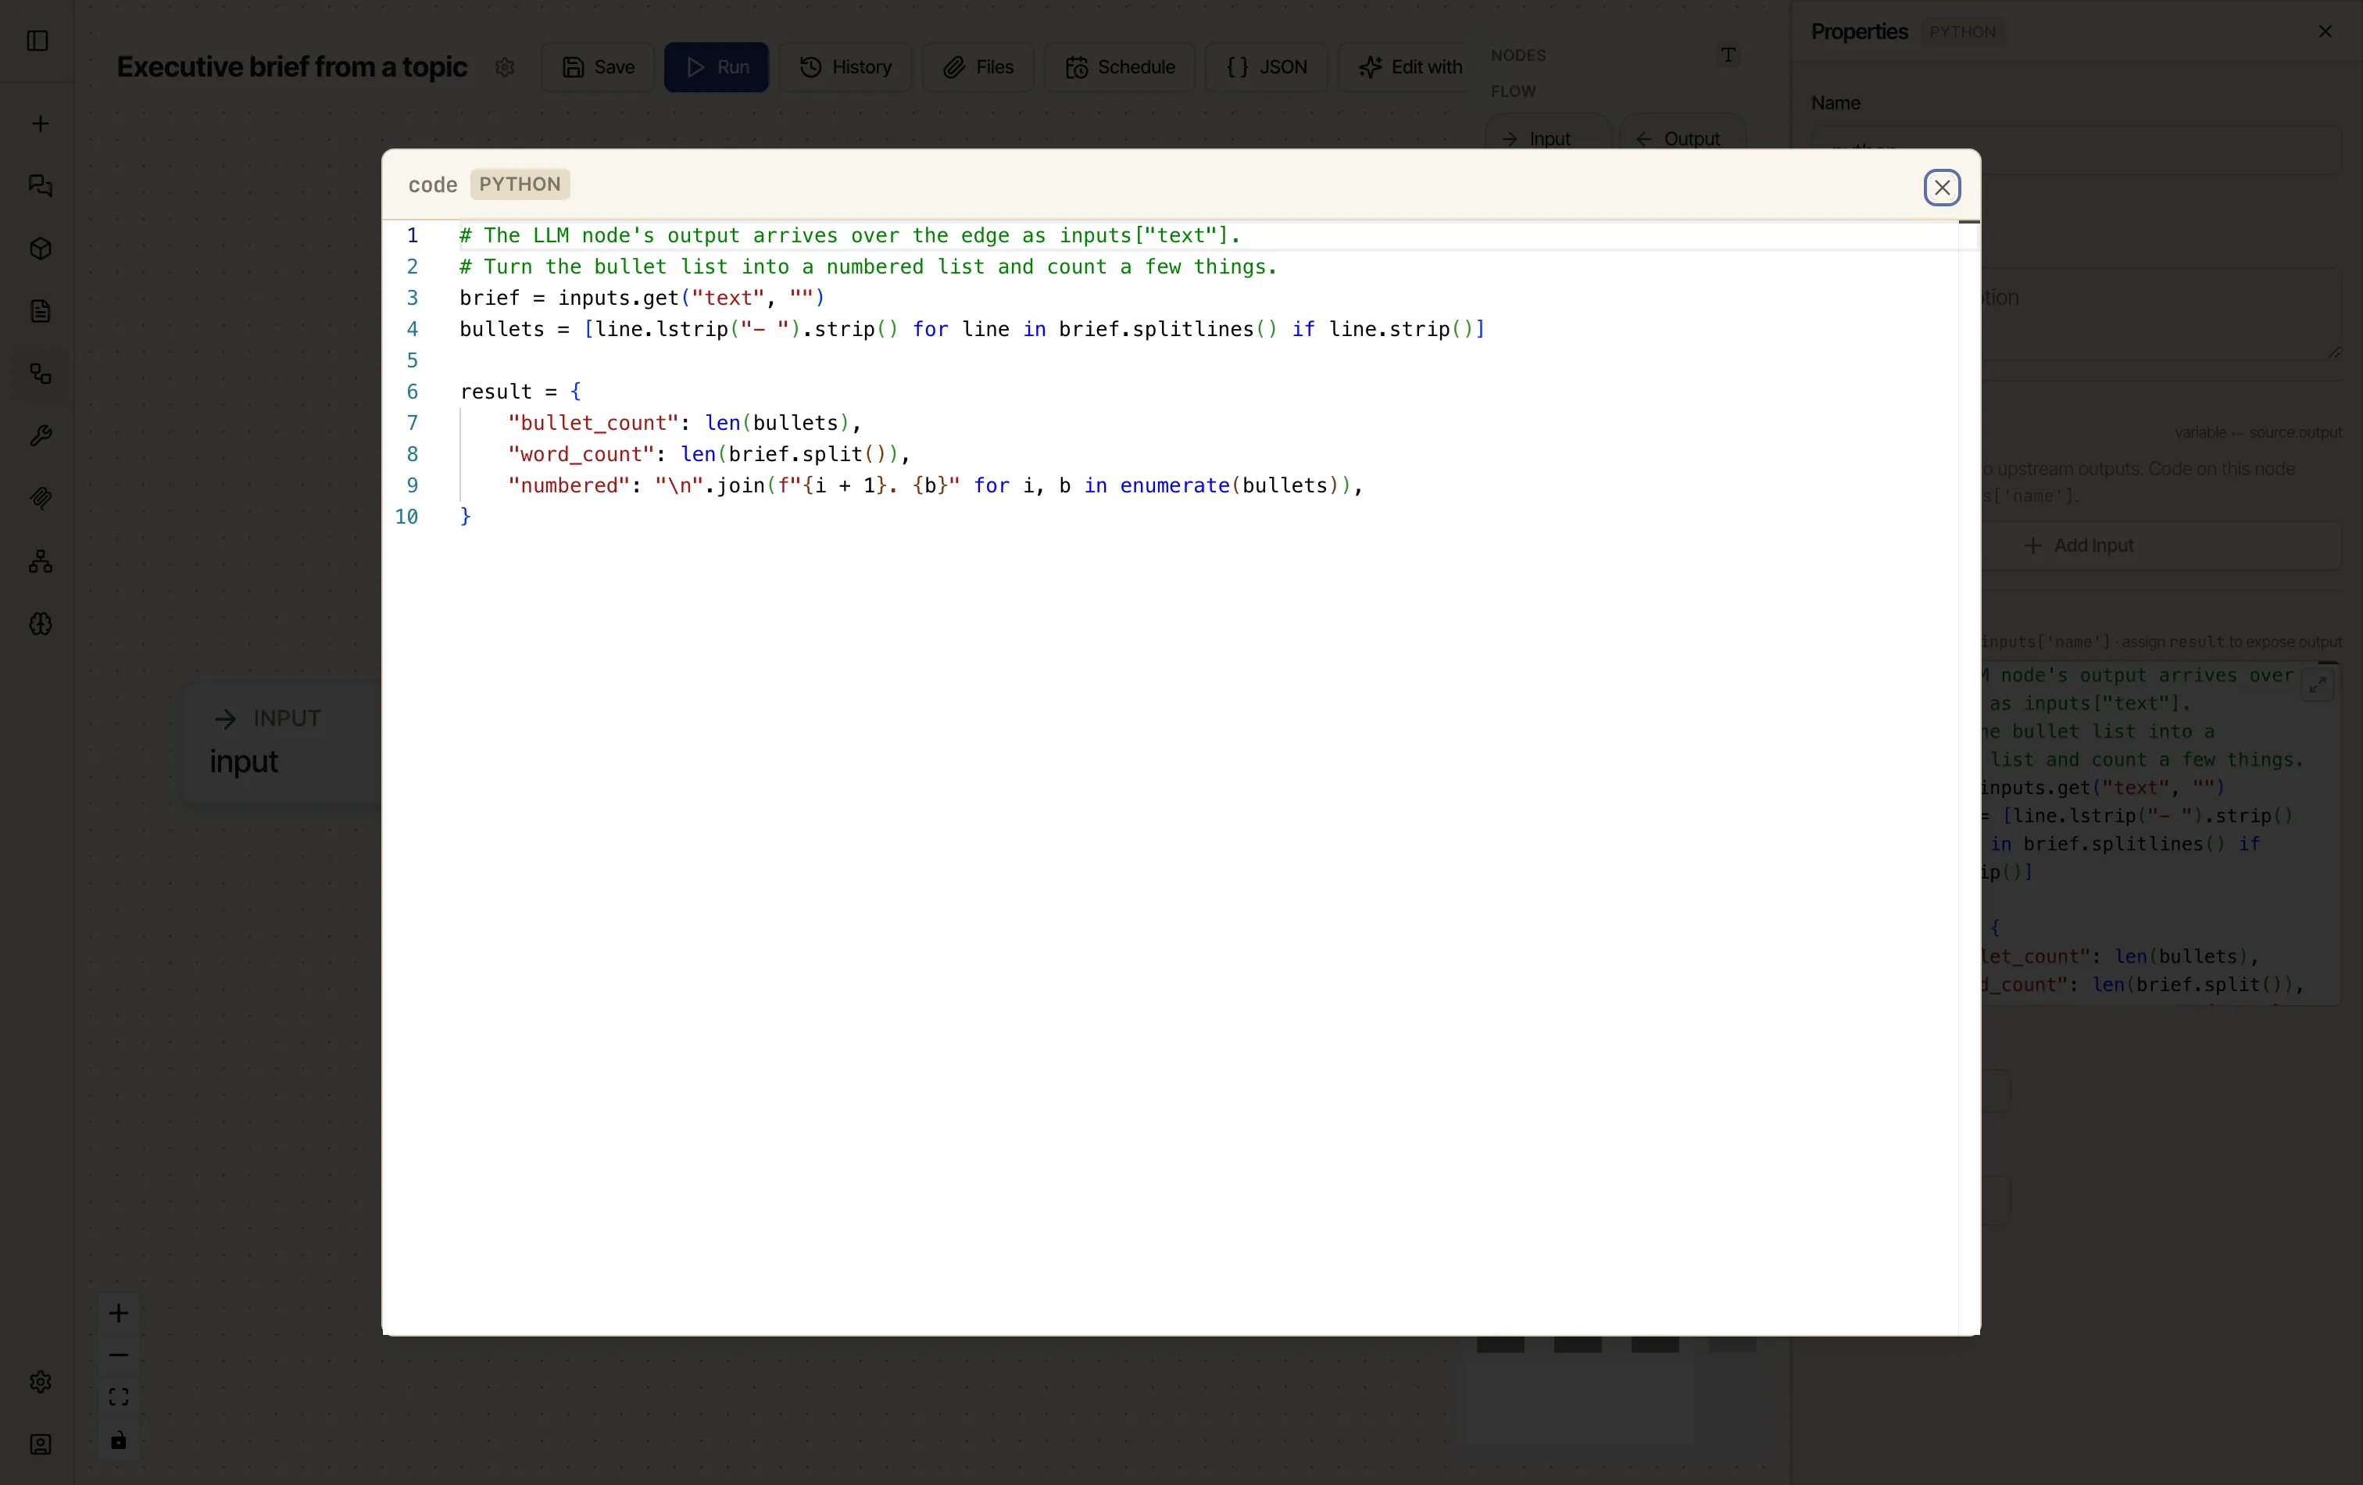Select the input node on canvas
This screenshot has height=1485, width=2363.
pos(283,745)
